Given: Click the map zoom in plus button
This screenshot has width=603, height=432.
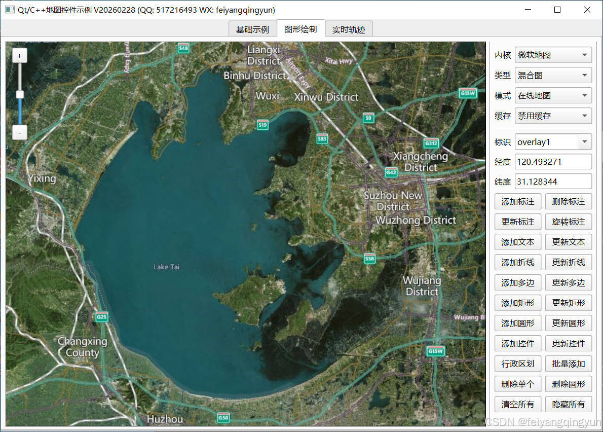Looking at the screenshot, I should [x=20, y=56].
